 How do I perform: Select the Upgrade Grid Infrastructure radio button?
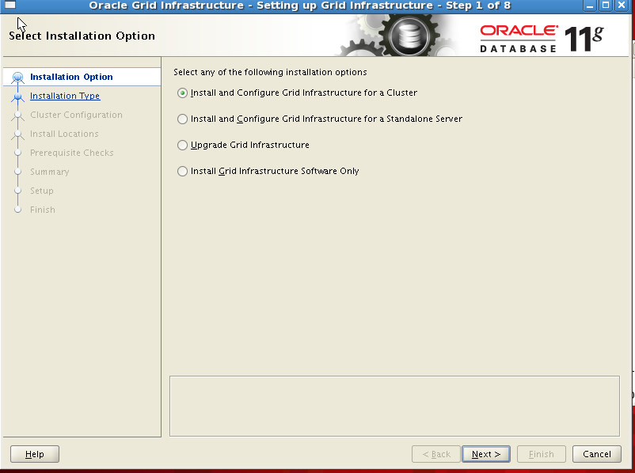(x=182, y=145)
